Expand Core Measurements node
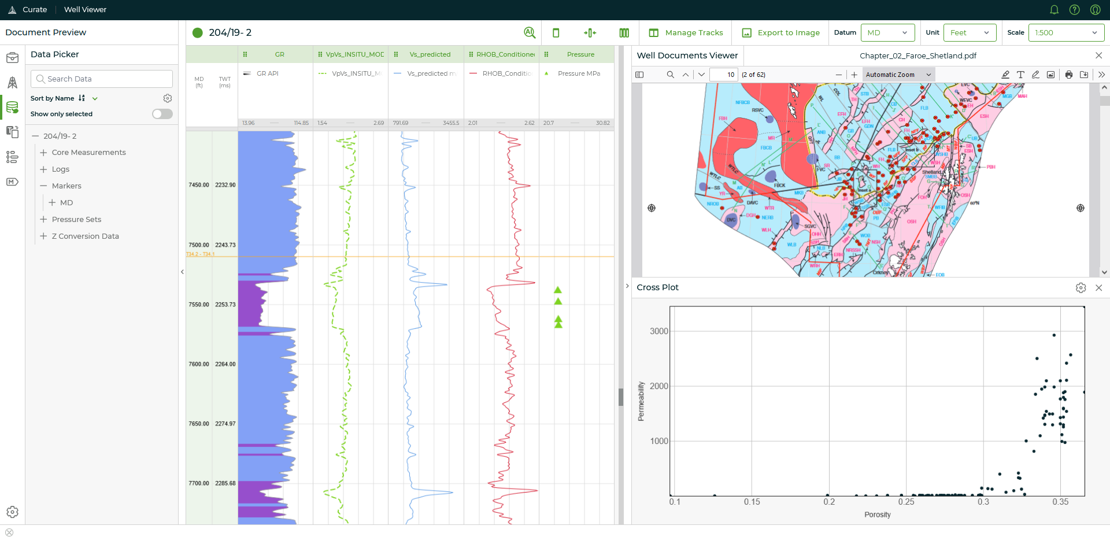The width and height of the screenshot is (1110, 540). tap(43, 153)
